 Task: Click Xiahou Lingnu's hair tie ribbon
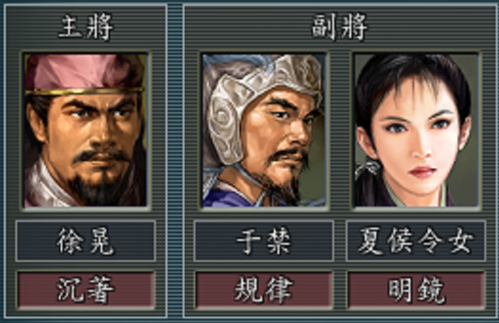[x=368, y=168]
